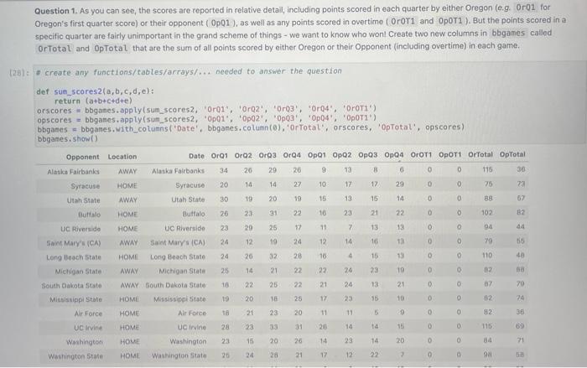Click the line starting 'opscores = bbgames.apply'
The image size is (587, 368).
click(x=206, y=119)
